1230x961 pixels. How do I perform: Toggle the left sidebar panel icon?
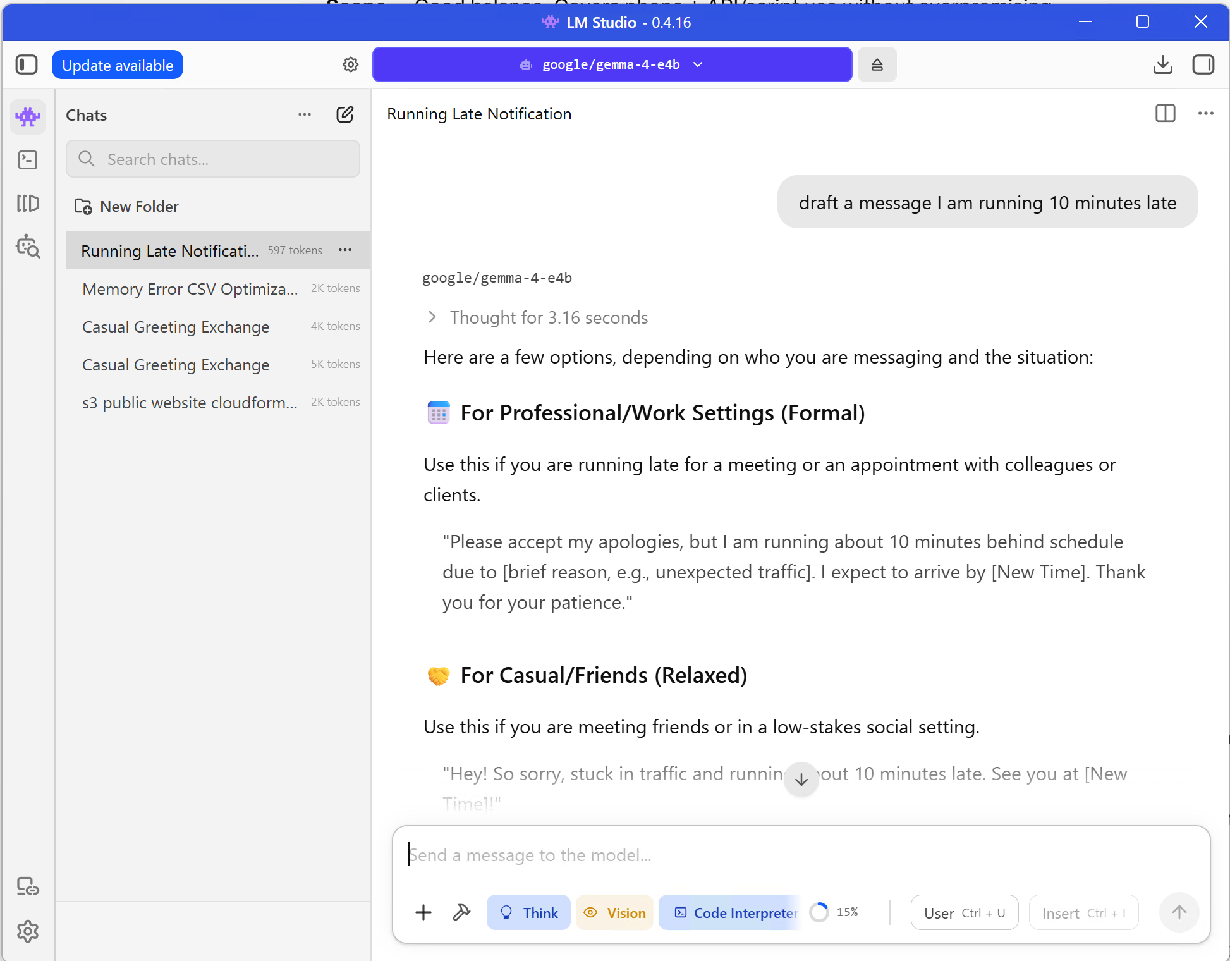coord(27,64)
